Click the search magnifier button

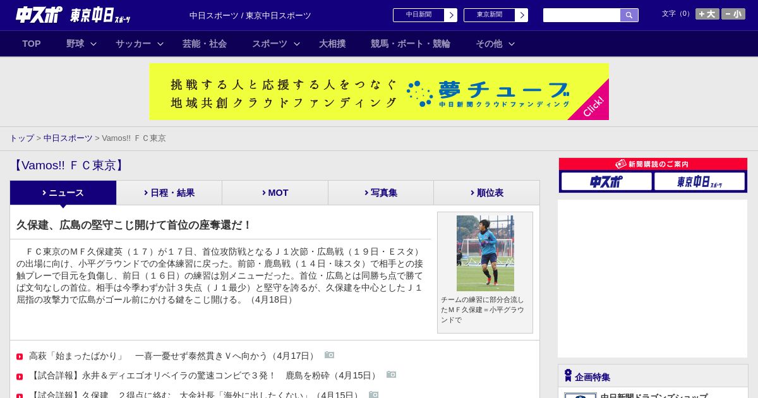629,15
